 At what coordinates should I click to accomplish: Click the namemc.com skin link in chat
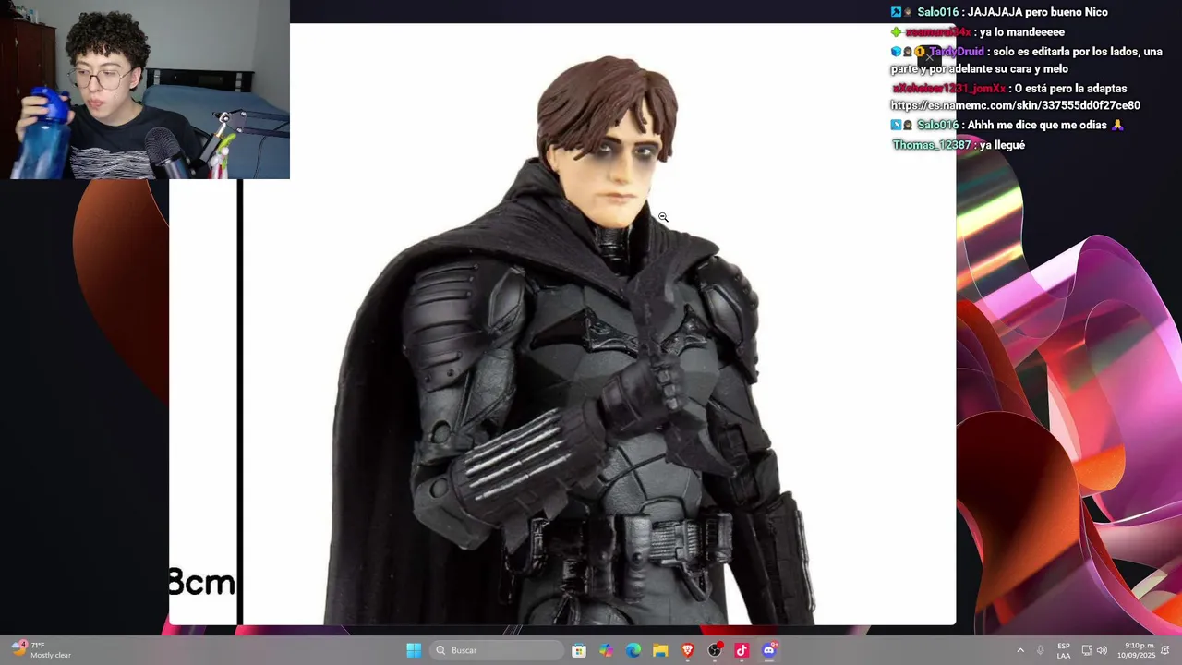tap(1015, 105)
